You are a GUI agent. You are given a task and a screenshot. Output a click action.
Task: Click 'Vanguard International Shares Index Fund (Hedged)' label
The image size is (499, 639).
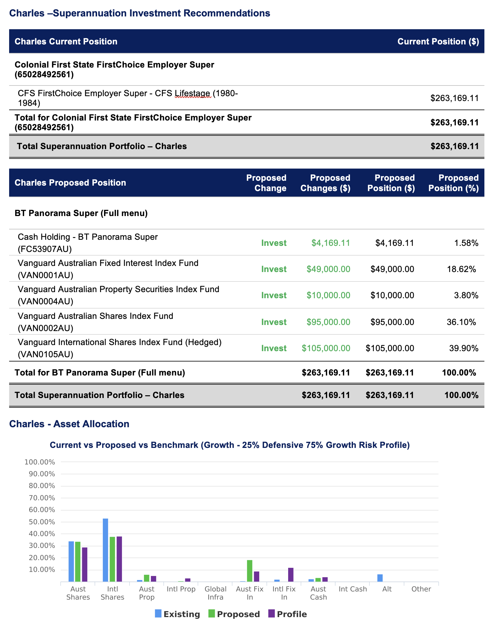(120, 348)
